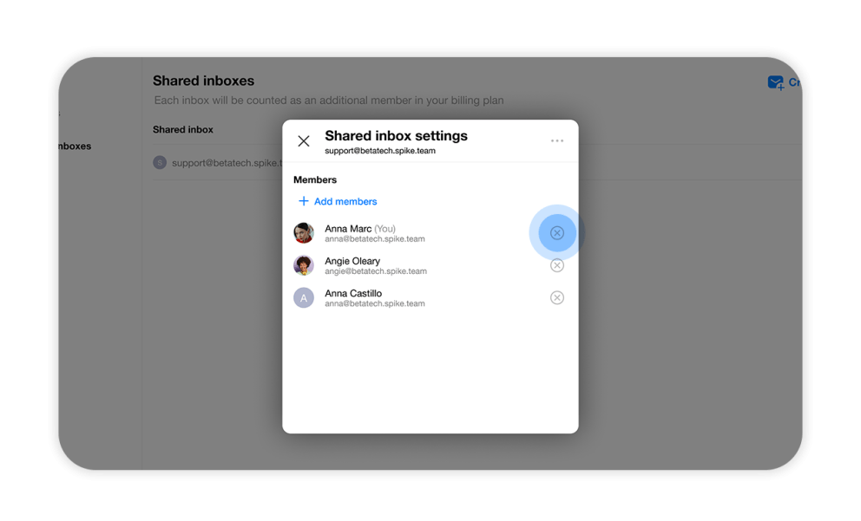Screen dimensions: 861x521
Task: Click the plus icon next to Add members
Action: (x=304, y=201)
